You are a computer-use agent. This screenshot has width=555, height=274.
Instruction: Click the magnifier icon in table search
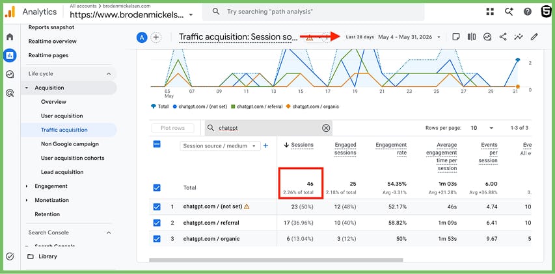click(x=211, y=128)
